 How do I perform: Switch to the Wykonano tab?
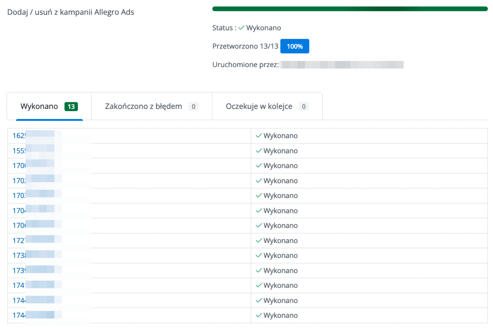click(x=39, y=106)
